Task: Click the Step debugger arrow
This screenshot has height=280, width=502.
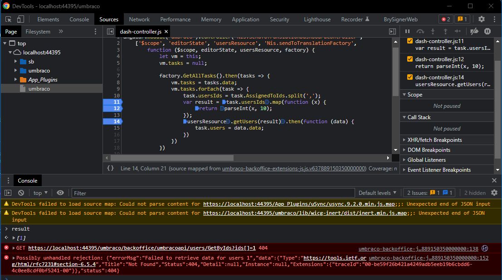Action: point(458,31)
